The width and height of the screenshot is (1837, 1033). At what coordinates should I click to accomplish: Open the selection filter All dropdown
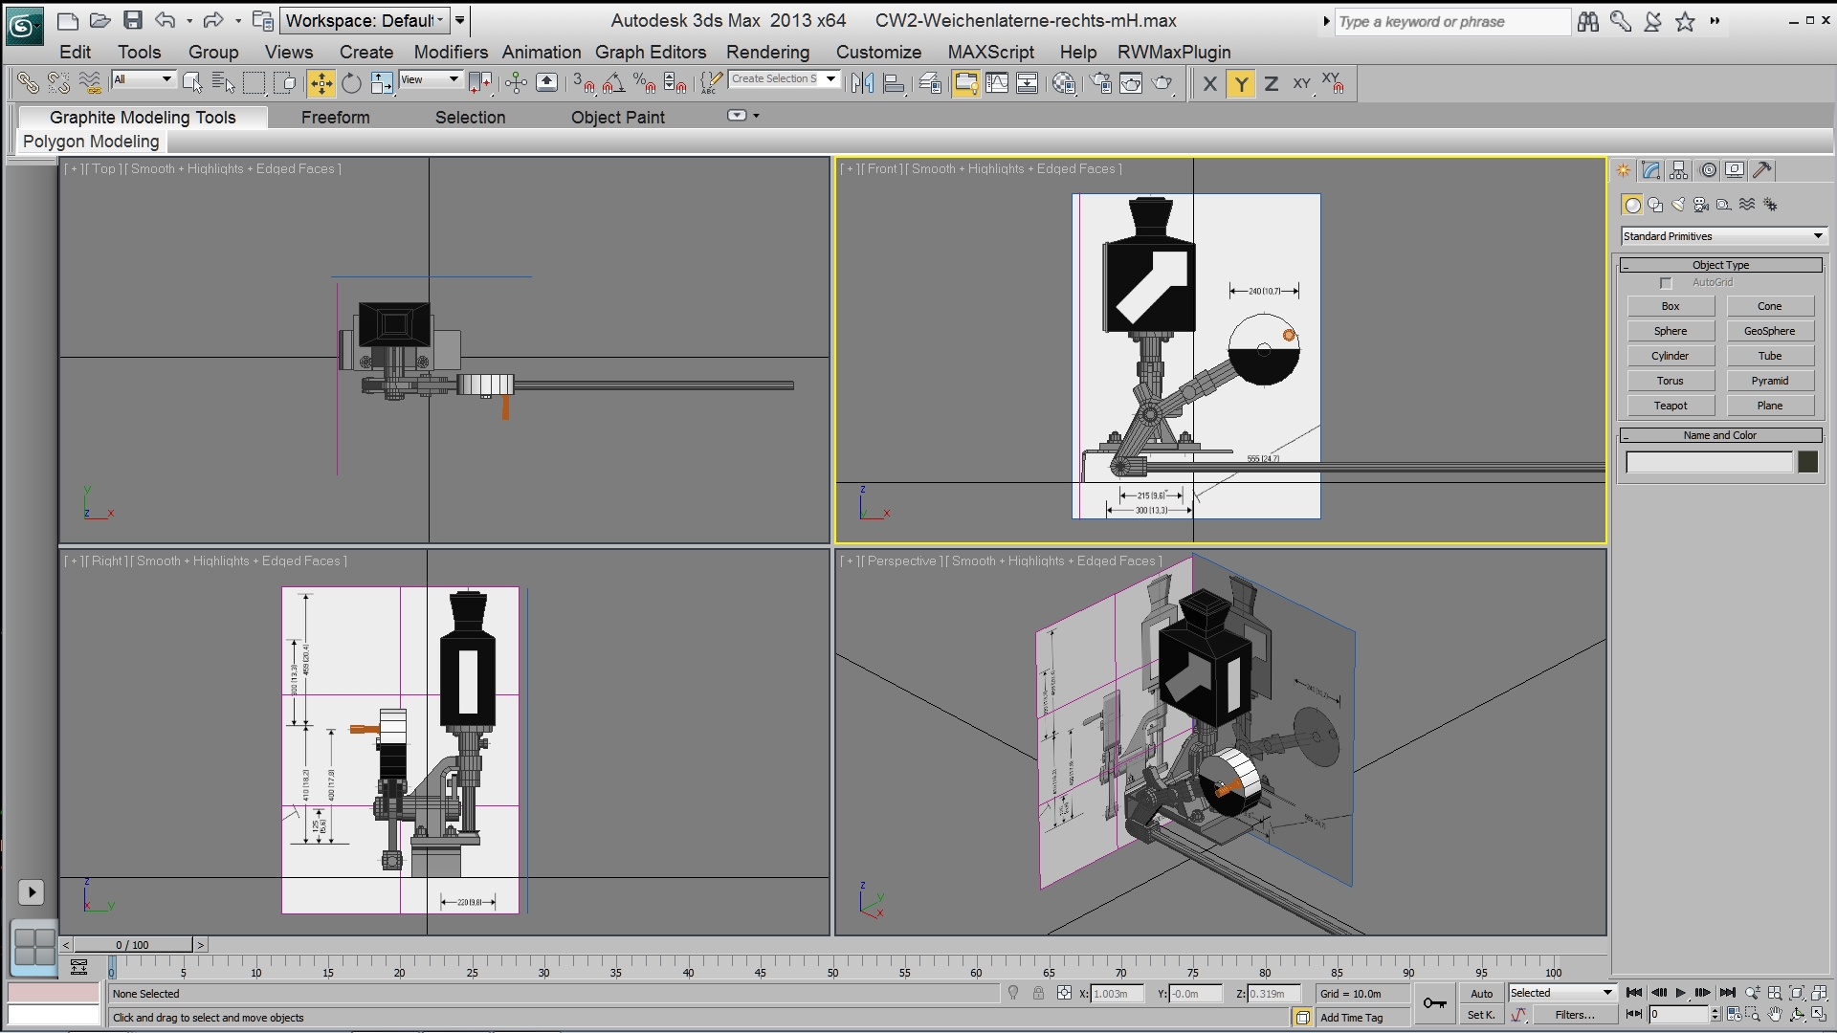[144, 79]
